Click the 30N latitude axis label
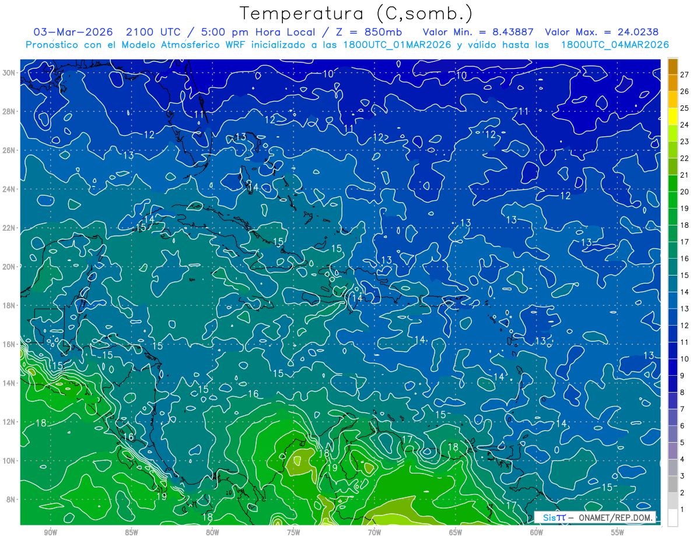The width and height of the screenshot is (700, 540). coord(9,73)
